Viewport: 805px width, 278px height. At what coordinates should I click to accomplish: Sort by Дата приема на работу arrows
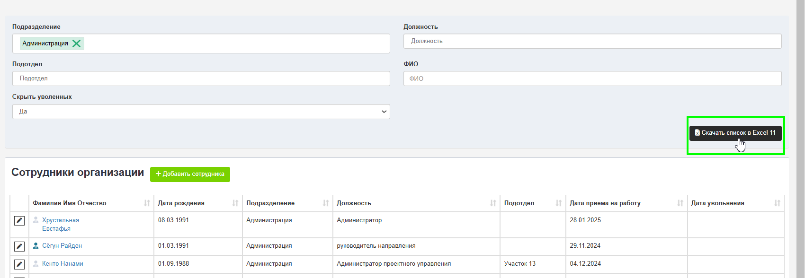tap(680, 203)
